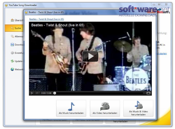The width and height of the screenshot is (175, 129).
Task: Close the YouTube Song Downloader main window
Action: (166, 4)
